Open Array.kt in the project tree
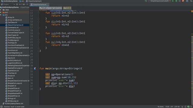This screenshot has height=108, width=193. coord(11,17)
